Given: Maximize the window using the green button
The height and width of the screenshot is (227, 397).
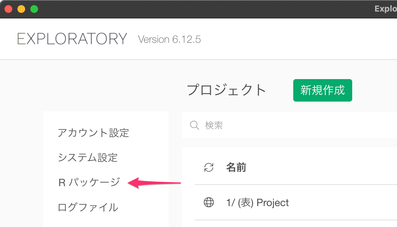Looking at the screenshot, I should pos(34,9).
